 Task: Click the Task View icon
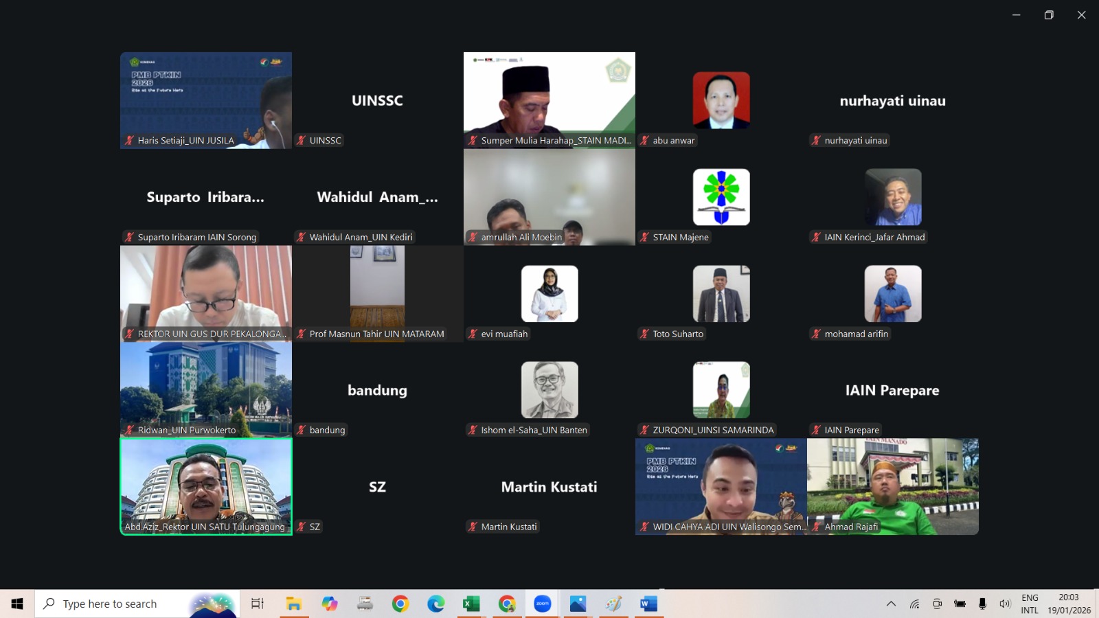[258, 604]
